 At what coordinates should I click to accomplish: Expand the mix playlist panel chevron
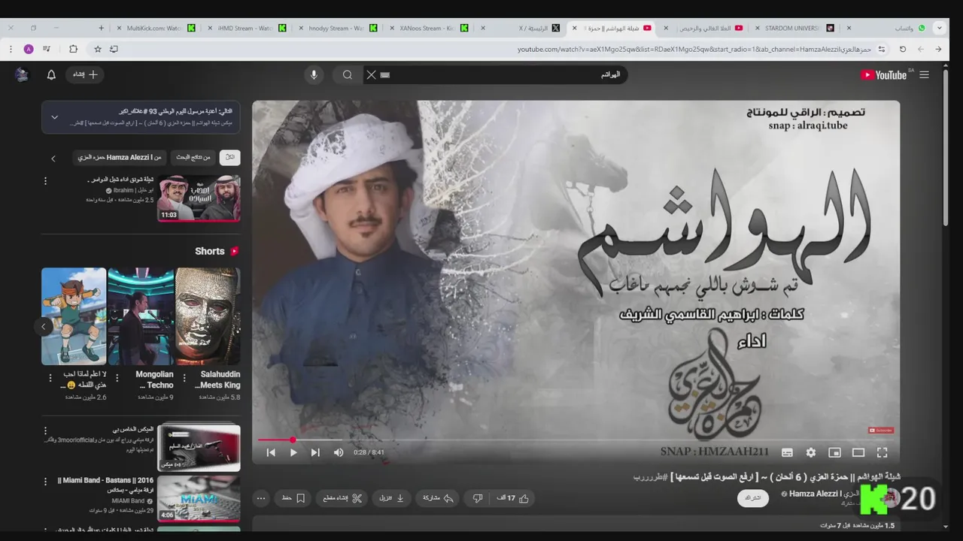tap(54, 117)
